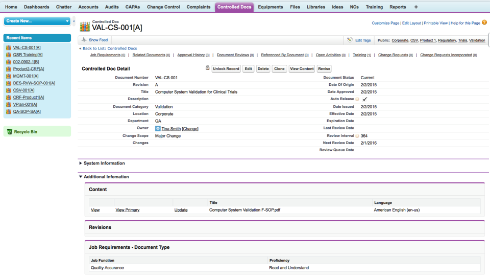This screenshot has width=490, height=279.
Task: Click the Review Interval help bubble icon
Action: point(357,136)
